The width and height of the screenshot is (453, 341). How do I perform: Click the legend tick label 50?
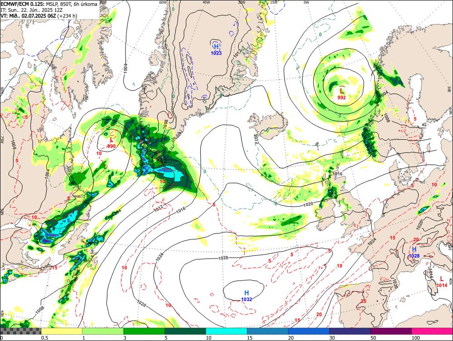click(373, 338)
